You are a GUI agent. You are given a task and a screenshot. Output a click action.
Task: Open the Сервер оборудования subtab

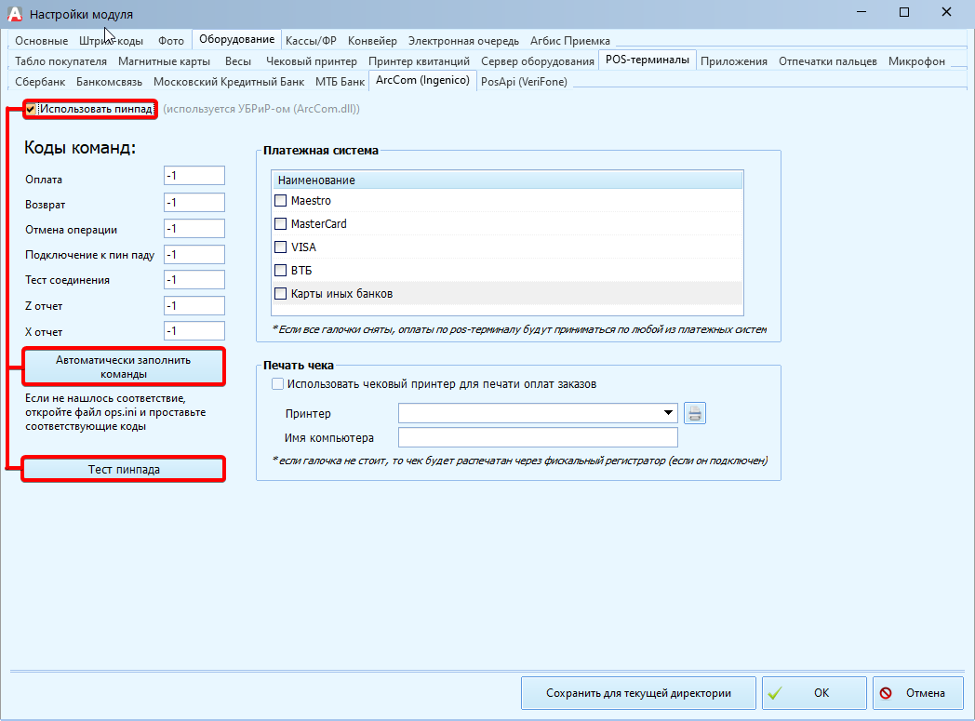tap(538, 61)
